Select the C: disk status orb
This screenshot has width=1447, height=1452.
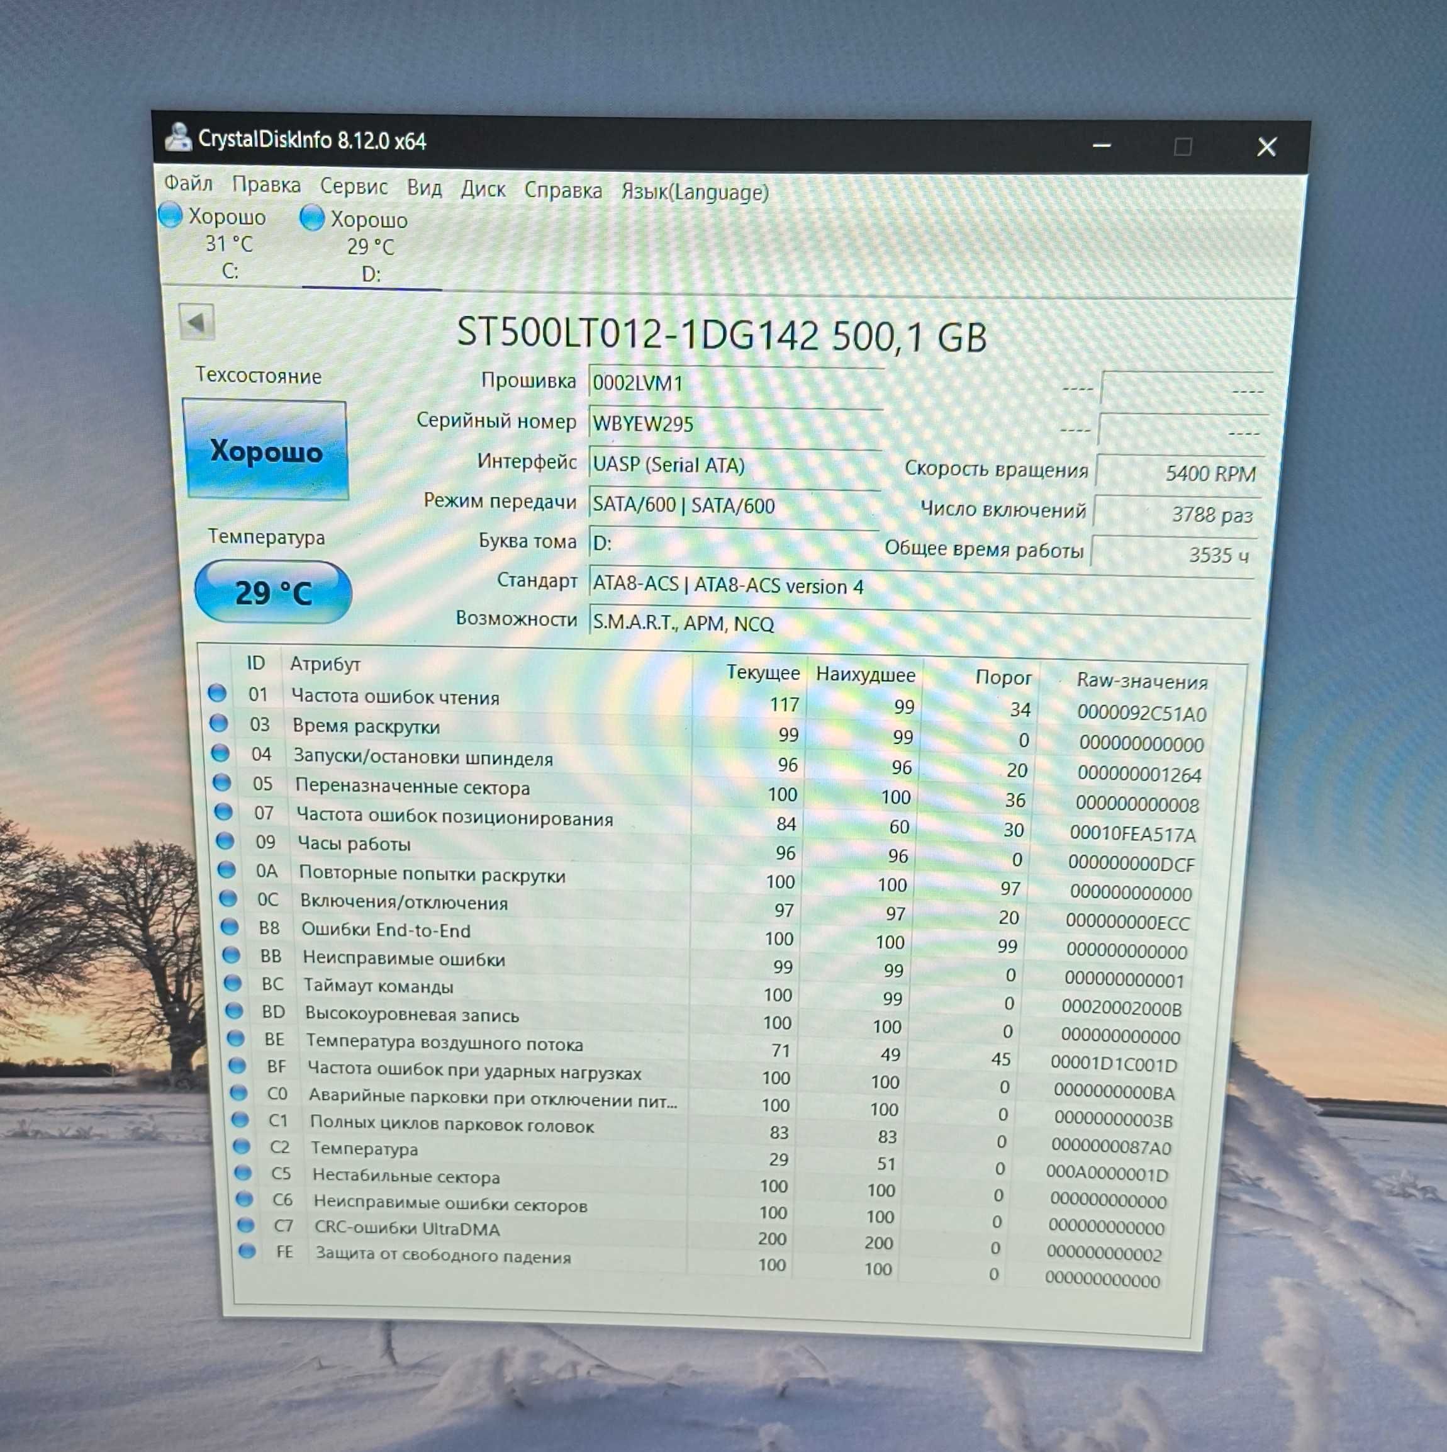tap(170, 214)
